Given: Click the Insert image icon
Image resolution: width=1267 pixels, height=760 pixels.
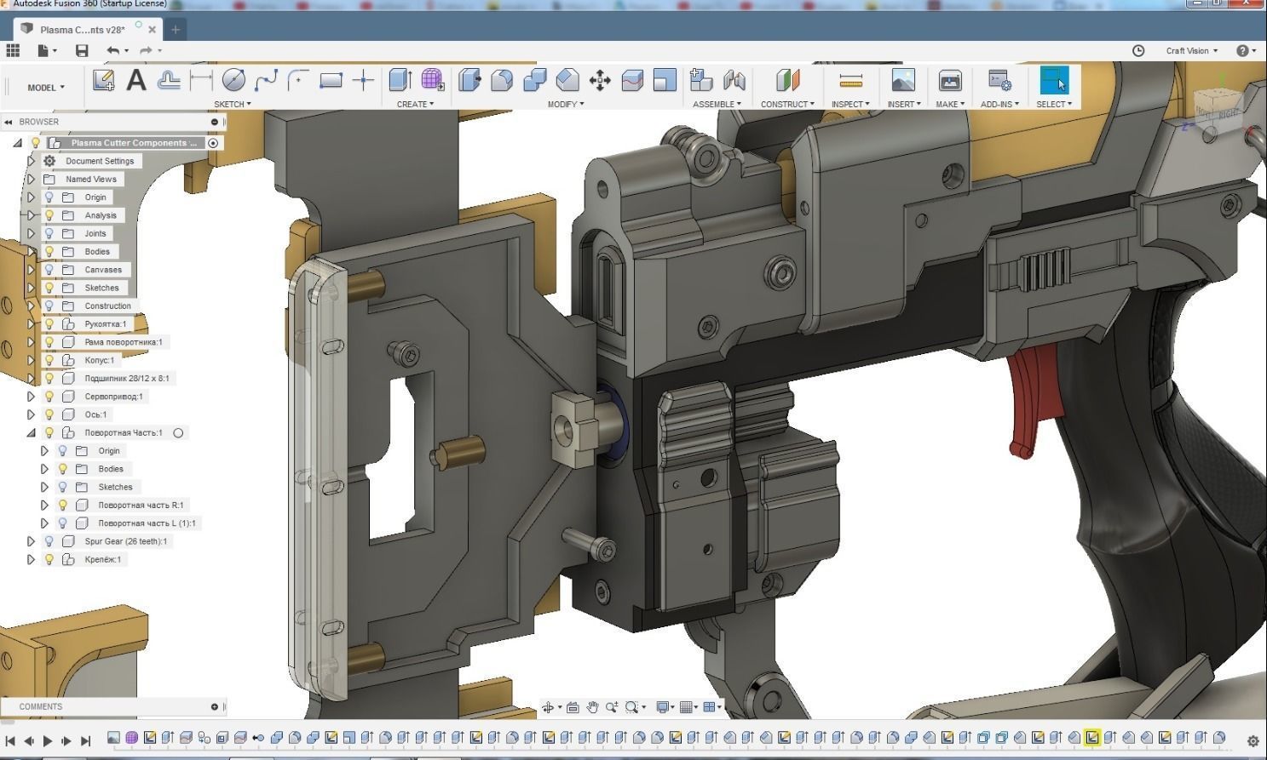Looking at the screenshot, I should click(903, 81).
